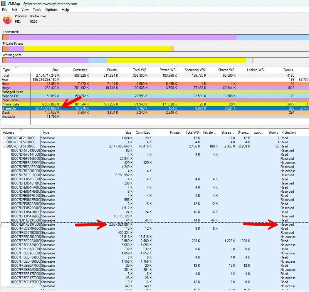Viewport: 309px width, 292px height.
Task: Select the 00007FF5EE17E000 block row
Action: coord(155,282)
